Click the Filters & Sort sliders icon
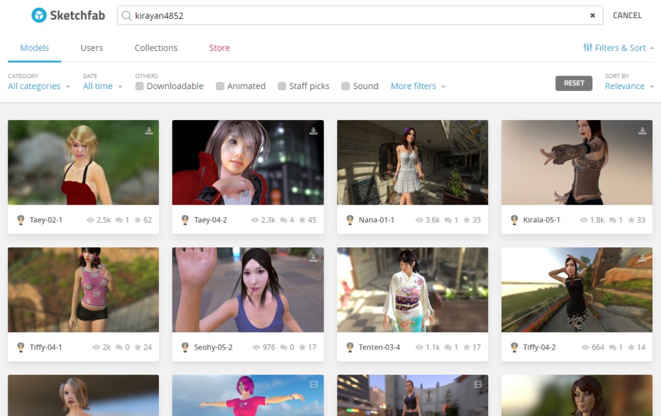Screen dimensions: 661x416 tap(587, 47)
